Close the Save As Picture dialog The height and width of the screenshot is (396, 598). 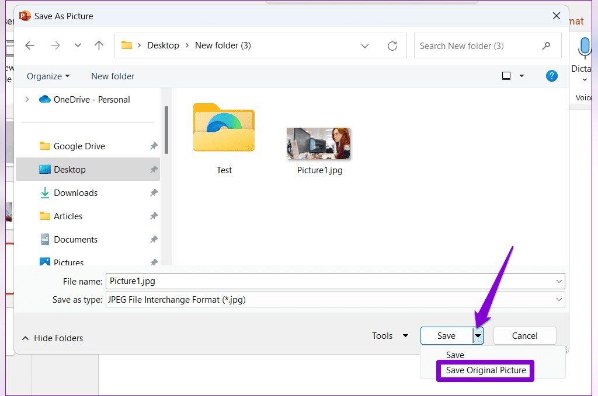pyautogui.click(x=557, y=16)
